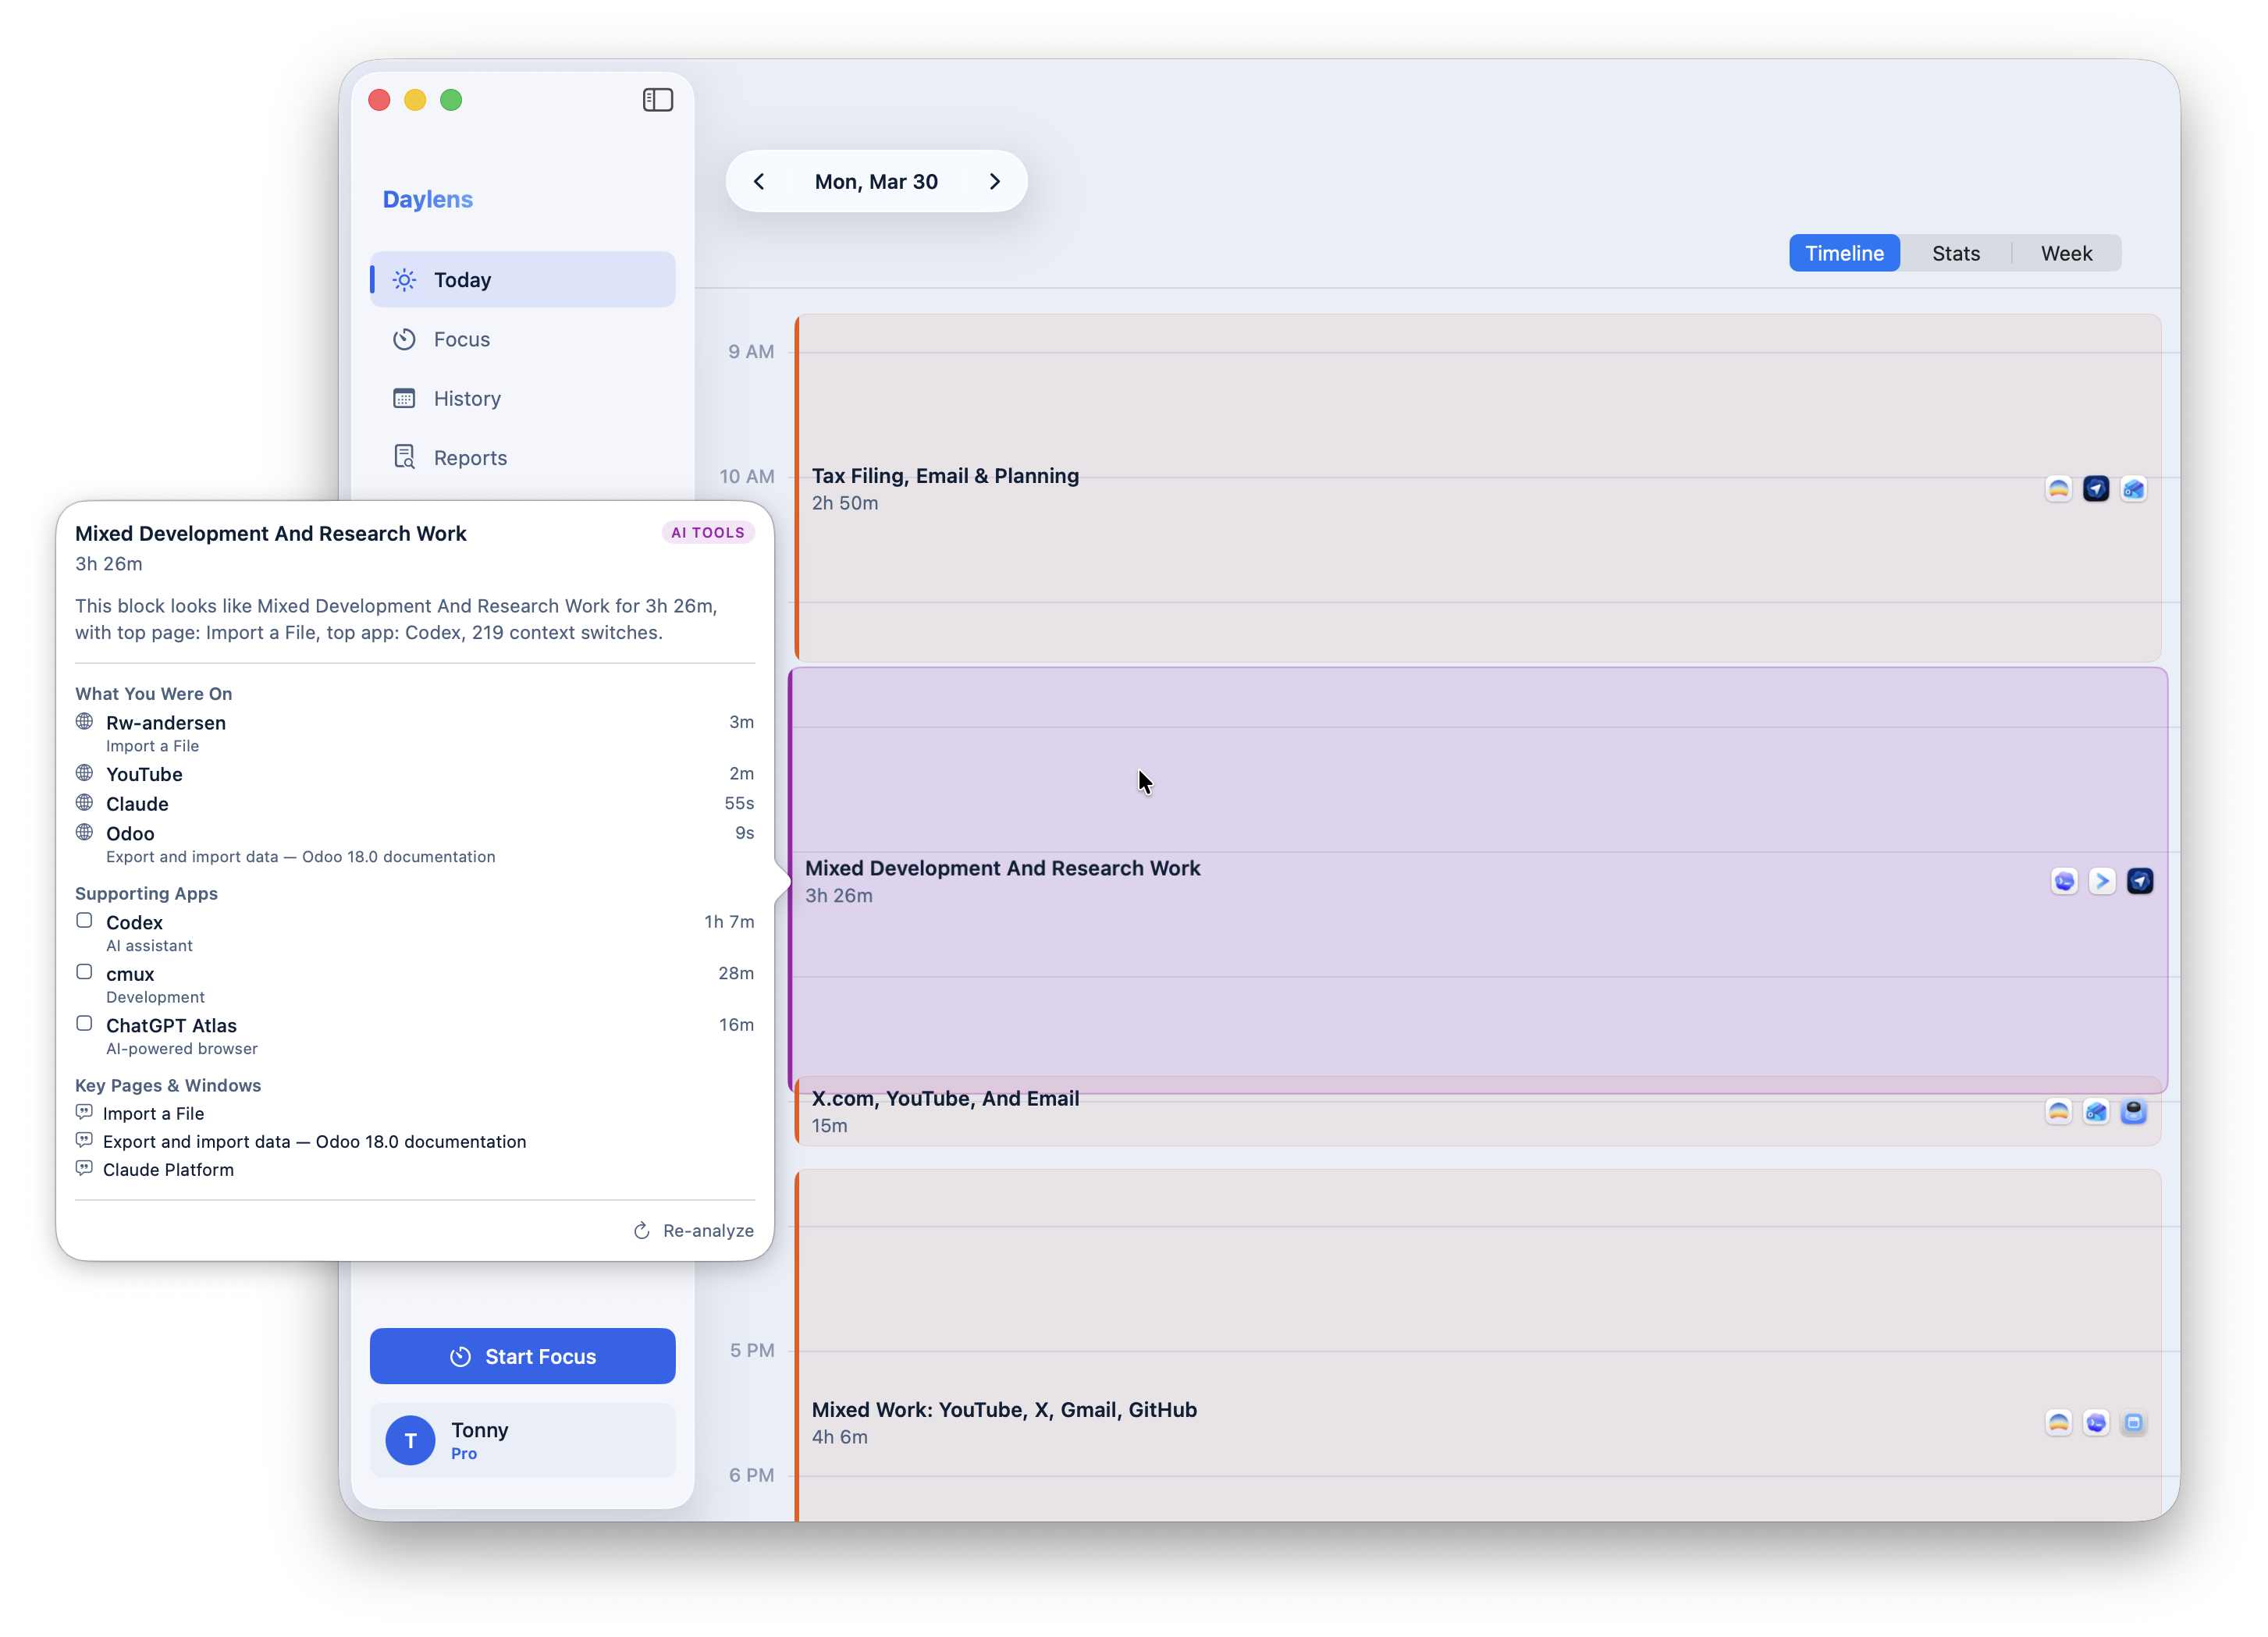Click Tonny's round T avatar
This screenshot has width=2268, height=1637.
[410, 1440]
